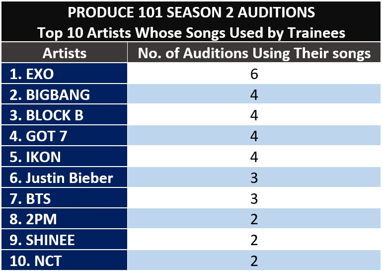Viewport: 382px width, 271px height.
Task: Select the '4. GOT 7' cell
Action: coord(64,136)
